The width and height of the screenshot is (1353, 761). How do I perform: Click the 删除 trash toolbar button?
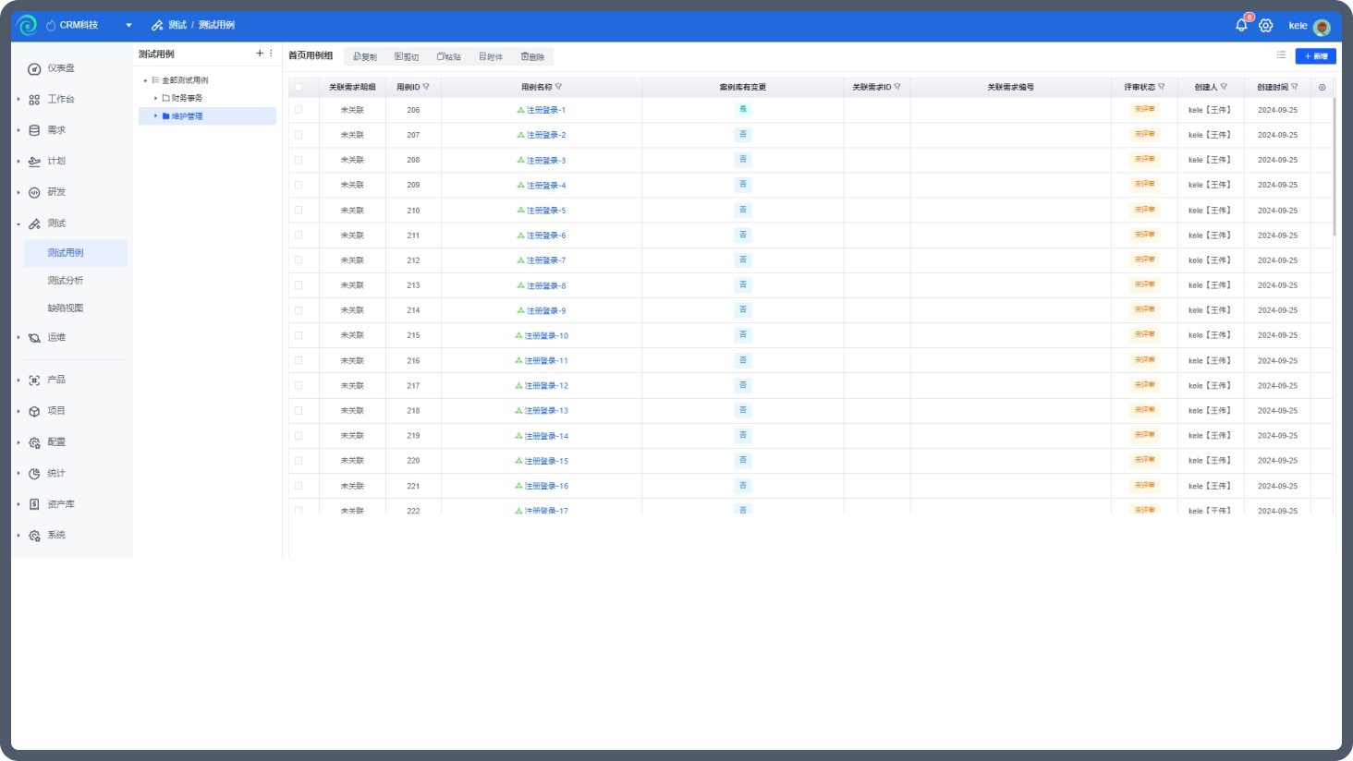click(532, 57)
